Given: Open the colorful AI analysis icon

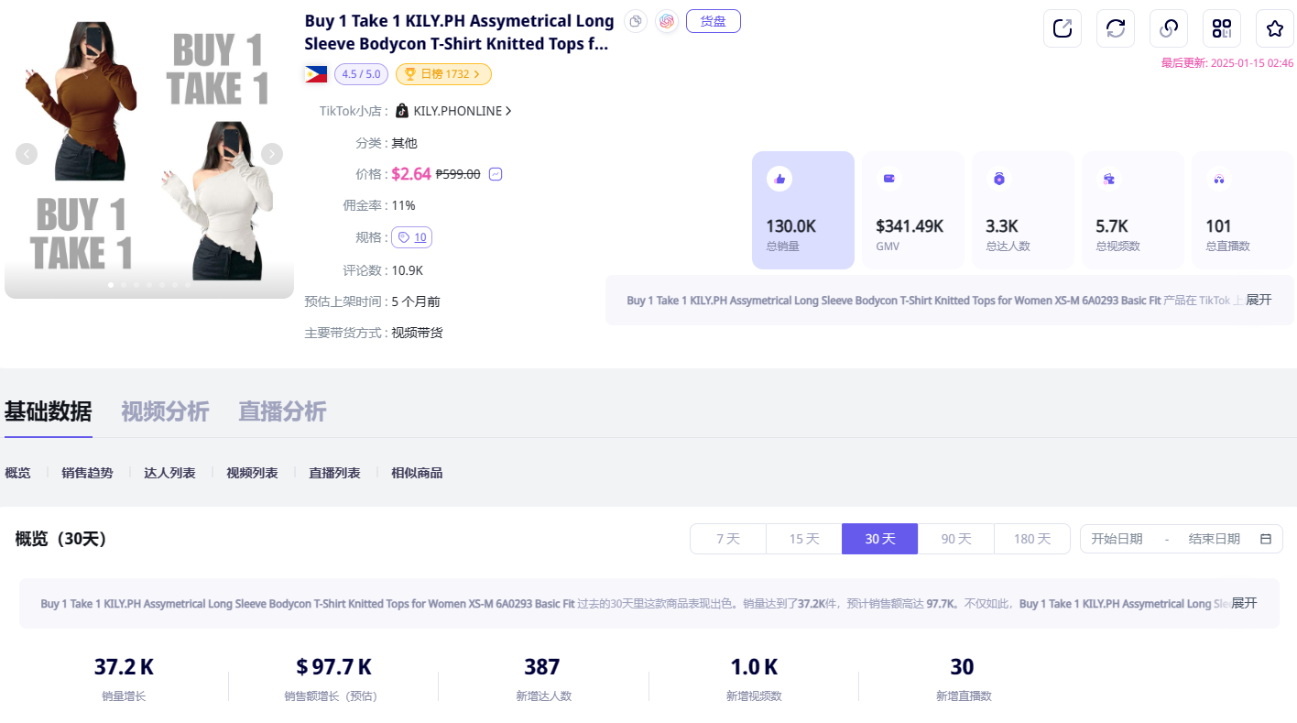Looking at the screenshot, I should (x=667, y=21).
